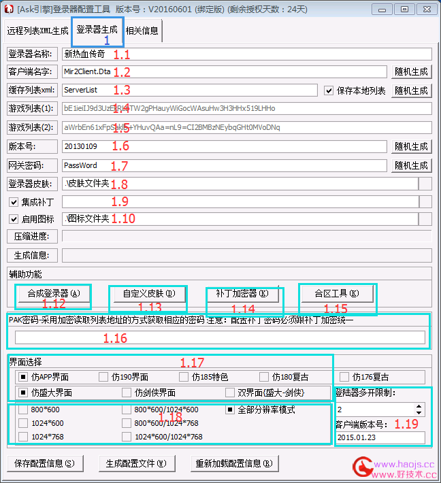Open the 相关信息 tab
The height and width of the screenshot is (483, 441).
coord(142,31)
